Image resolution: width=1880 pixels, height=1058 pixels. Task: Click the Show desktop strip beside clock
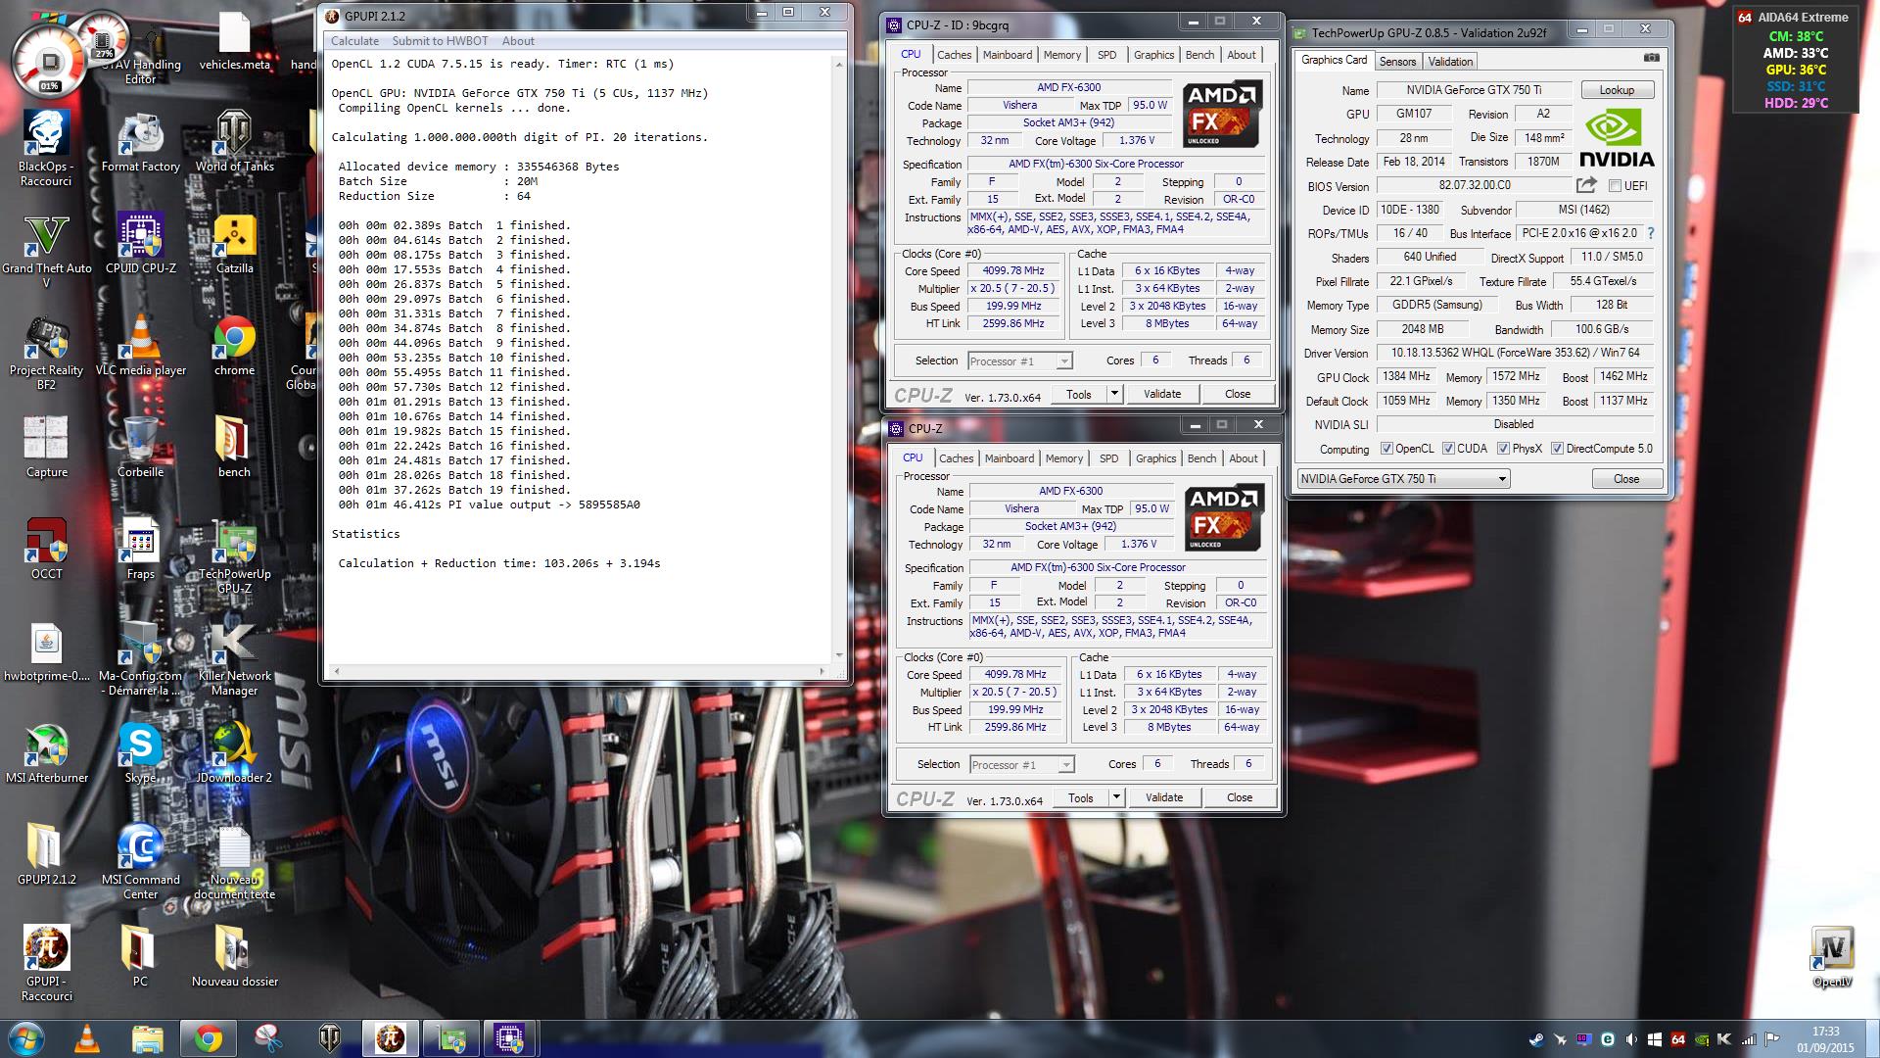[x=1872, y=1038]
